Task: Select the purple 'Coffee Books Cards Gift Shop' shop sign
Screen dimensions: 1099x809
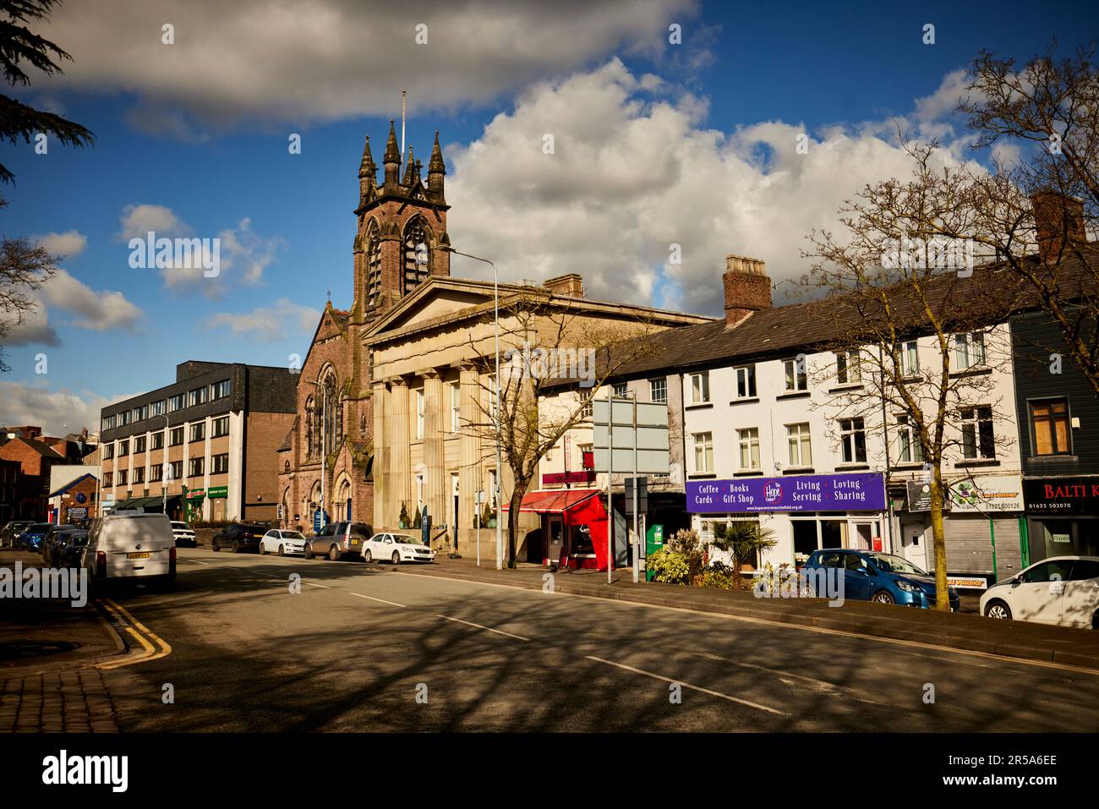Action: [x=785, y=493]
